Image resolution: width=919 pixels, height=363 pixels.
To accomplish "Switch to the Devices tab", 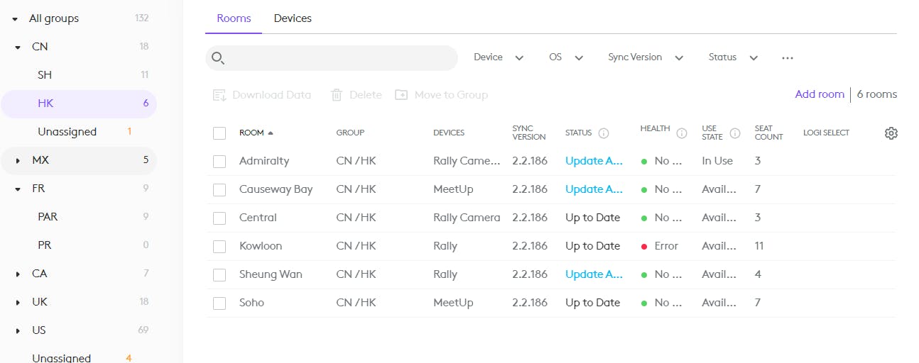I will pyautogui.click(x=293, y=18).
